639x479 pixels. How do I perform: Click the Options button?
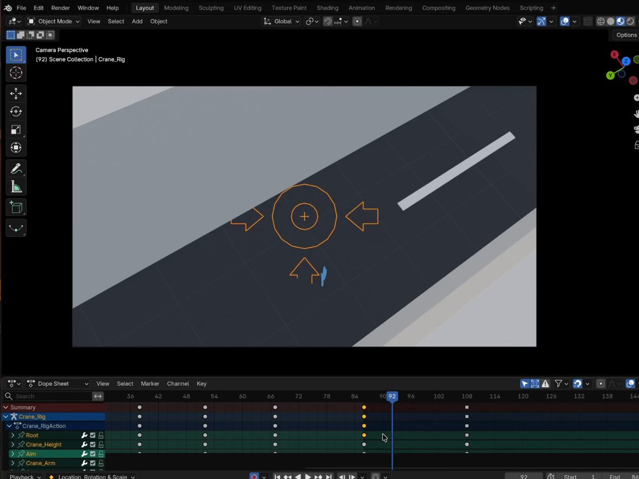tap(626, 35)
